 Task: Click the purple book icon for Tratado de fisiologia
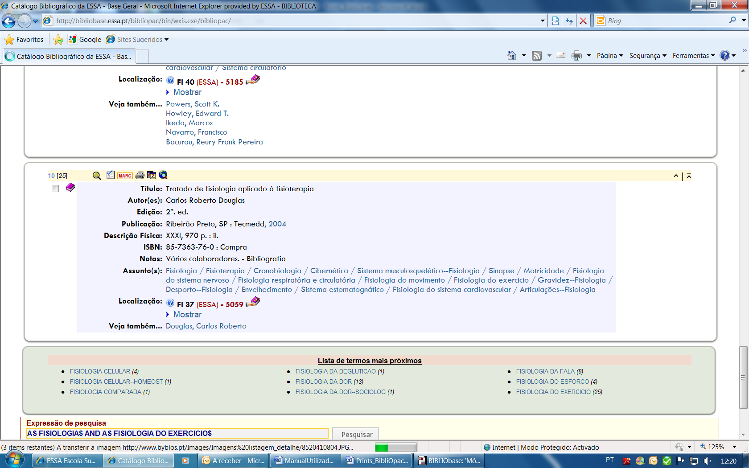[x=70, y=188]
